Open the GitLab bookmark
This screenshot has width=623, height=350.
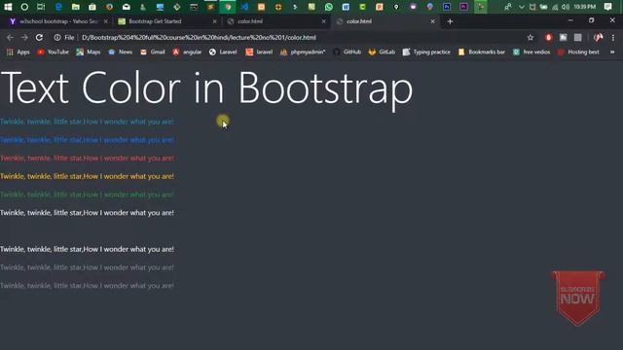382,52
